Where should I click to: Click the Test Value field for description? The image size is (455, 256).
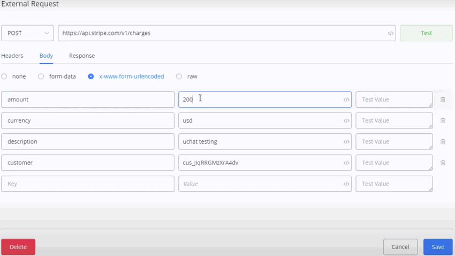[393, 142]
